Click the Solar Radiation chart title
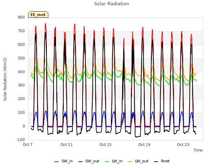 point(112,4)
